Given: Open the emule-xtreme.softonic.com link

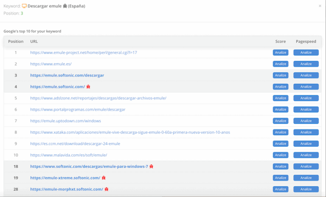Looking at the screenshot, I should [x=65, y=178].
